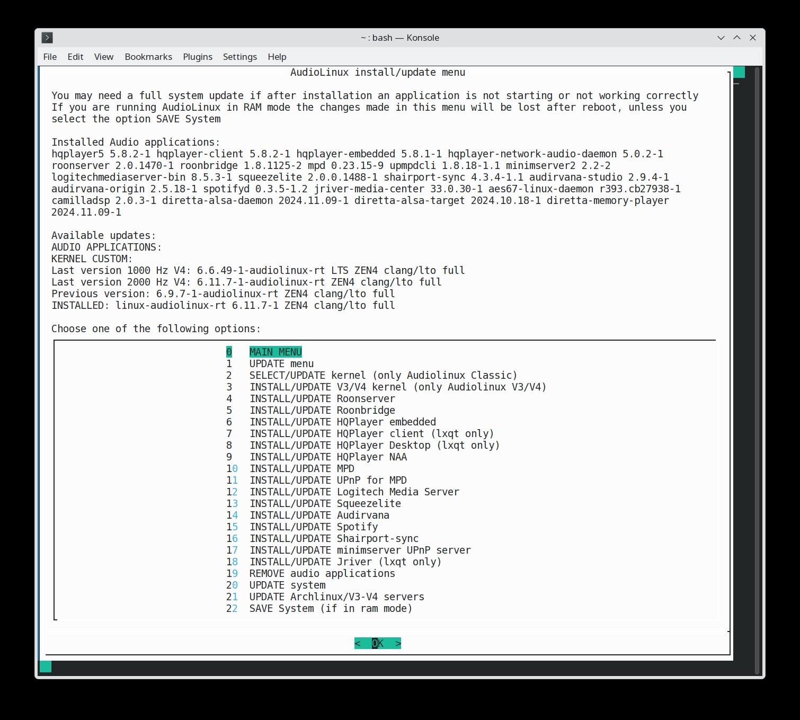Open the Plugins menu
The height and width of the screenshot is (720, 800).
tap(198, 57)
